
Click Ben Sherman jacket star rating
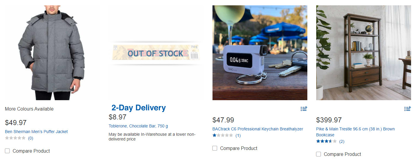(15, 138)
